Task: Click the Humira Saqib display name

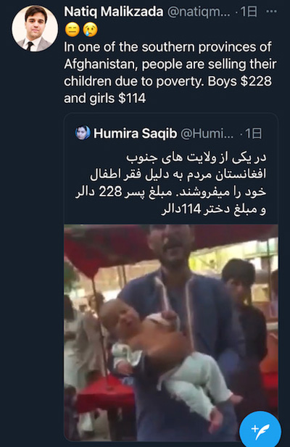Action: (135, 133)
